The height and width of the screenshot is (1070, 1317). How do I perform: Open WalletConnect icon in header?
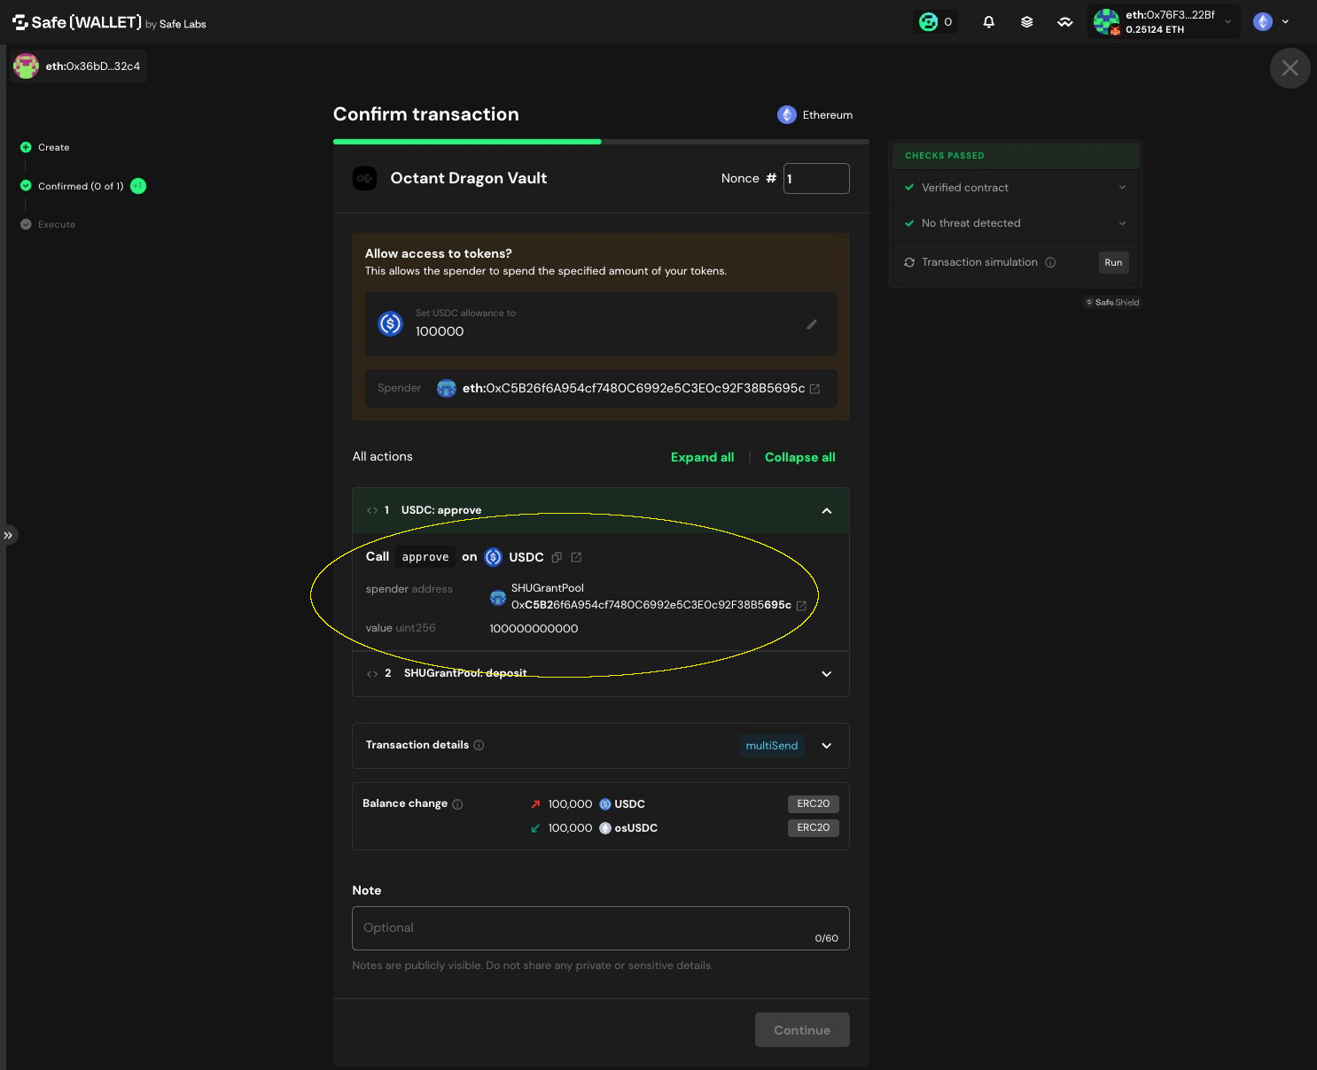click(1065, 22)
